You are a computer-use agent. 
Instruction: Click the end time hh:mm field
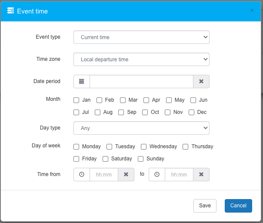coord(179,174)
